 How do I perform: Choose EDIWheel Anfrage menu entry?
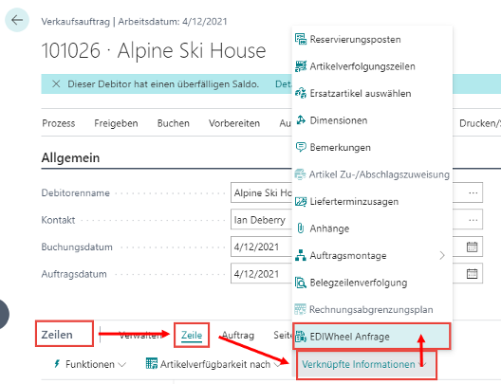point(372,337)
